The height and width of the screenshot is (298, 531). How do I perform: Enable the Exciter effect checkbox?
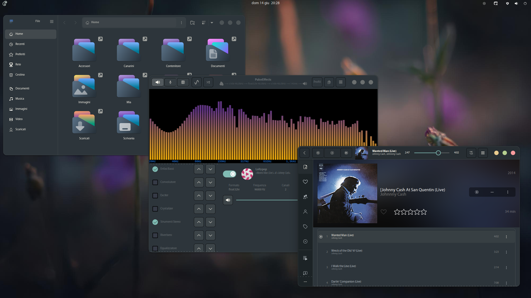155,195
